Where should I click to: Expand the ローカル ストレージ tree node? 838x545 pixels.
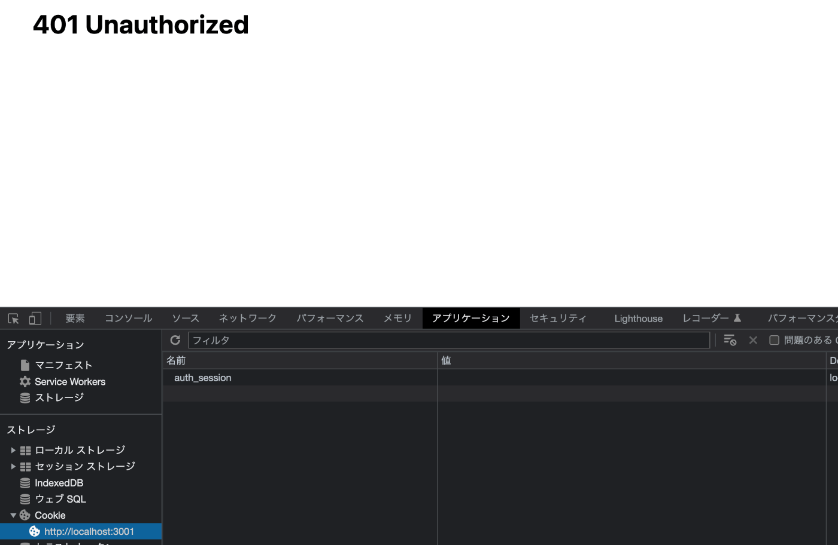pos(13,451)
